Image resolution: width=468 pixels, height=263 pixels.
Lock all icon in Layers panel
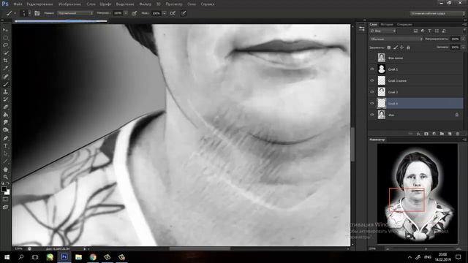(408, 47)
